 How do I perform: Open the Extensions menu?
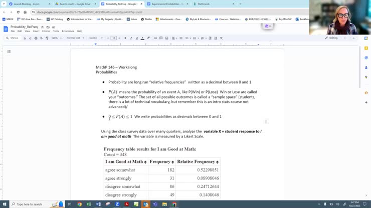(68, 31)
